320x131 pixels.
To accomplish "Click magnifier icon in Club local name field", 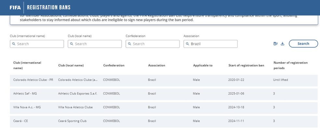I will tap(72, 44).
